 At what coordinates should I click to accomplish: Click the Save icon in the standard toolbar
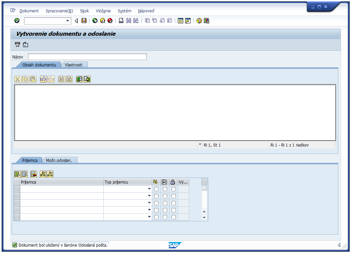tap(84, 20)
